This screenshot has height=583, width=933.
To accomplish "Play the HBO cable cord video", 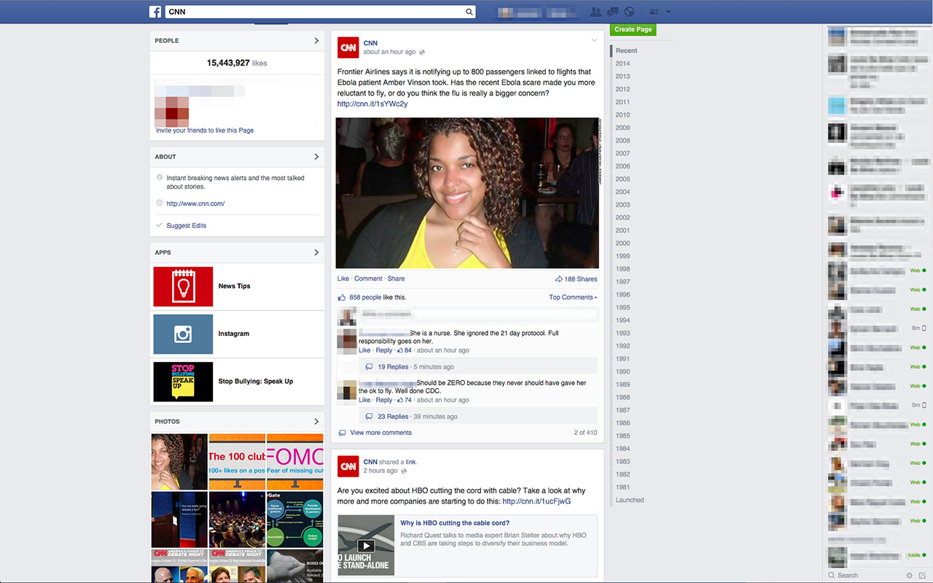I will point(366,546).
